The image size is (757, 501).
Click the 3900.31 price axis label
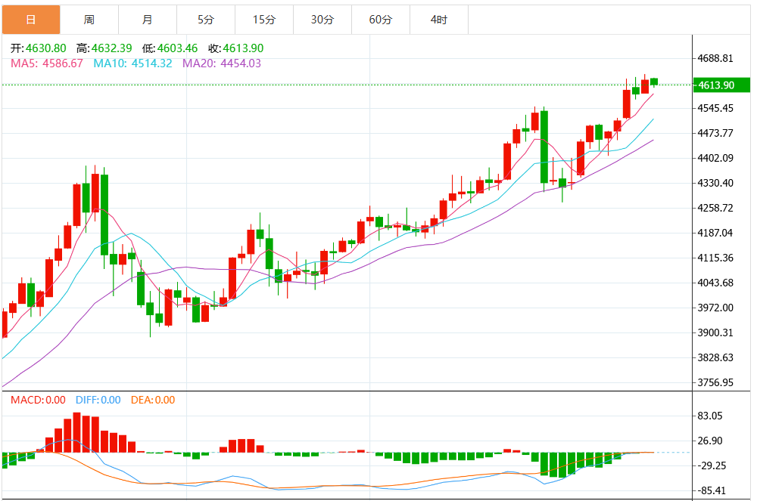point(715,333)
